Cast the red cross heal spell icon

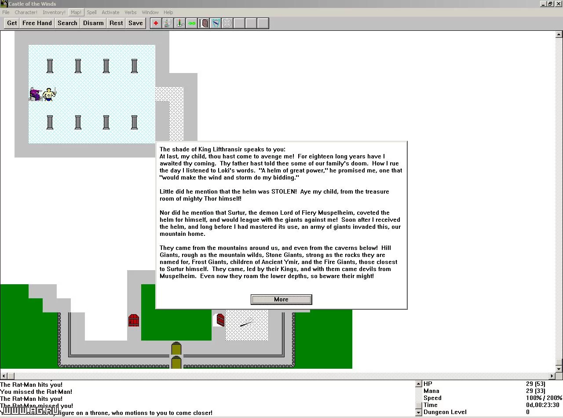(x=156, y=23)
